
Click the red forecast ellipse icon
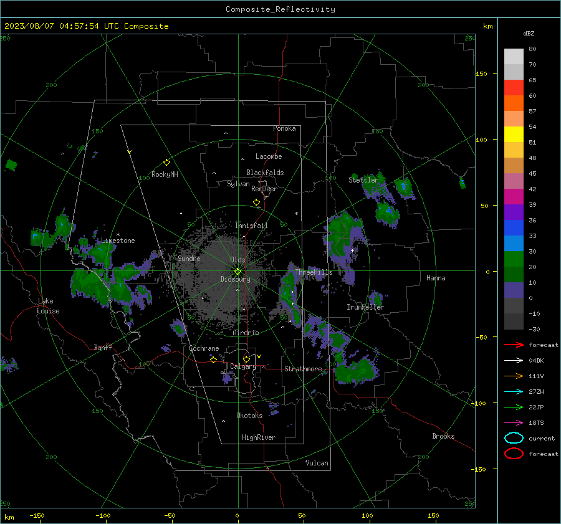tap(514, 454)
